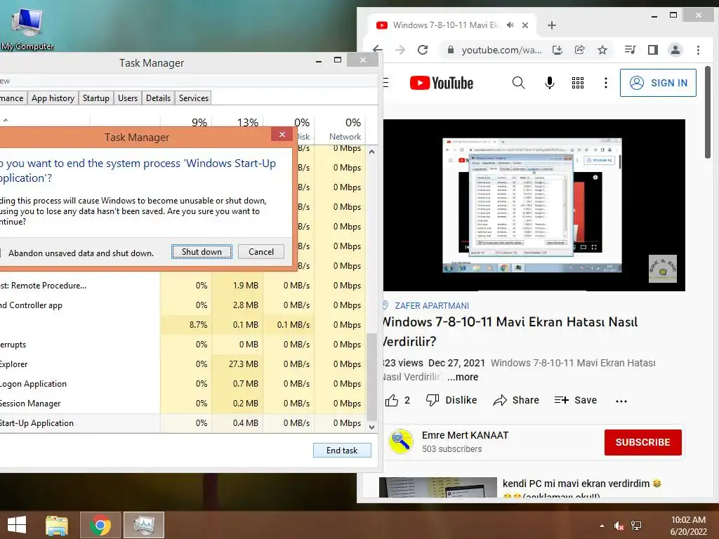Bookmark this page with the star
The width and height of the screenshot is (719, 539).
pos(602,50)
